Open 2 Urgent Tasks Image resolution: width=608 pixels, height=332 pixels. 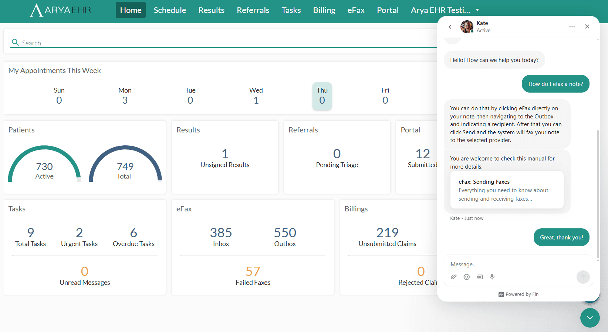coord(79,237)
